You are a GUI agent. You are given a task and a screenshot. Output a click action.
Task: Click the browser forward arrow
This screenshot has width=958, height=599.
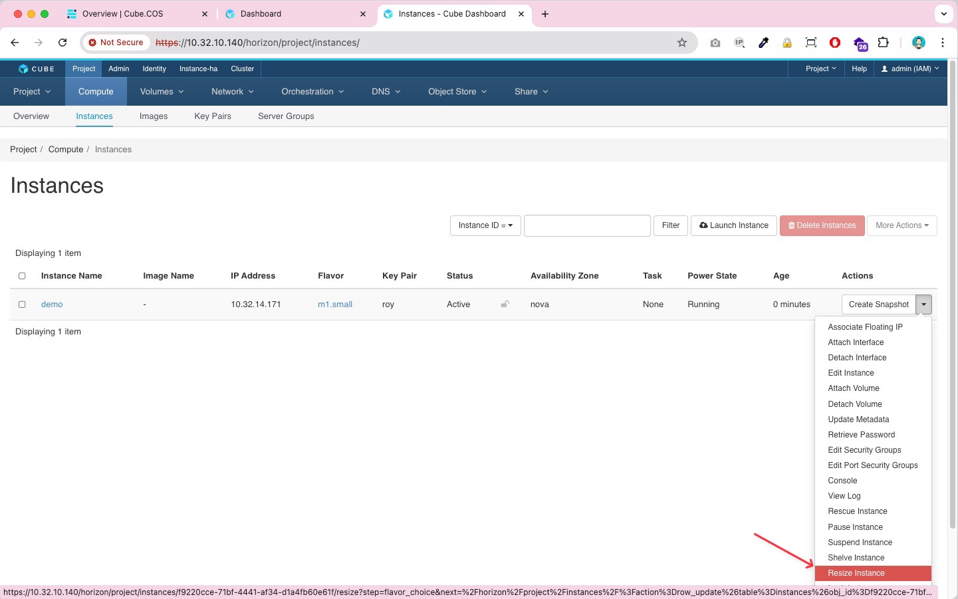tap(39, 43)
